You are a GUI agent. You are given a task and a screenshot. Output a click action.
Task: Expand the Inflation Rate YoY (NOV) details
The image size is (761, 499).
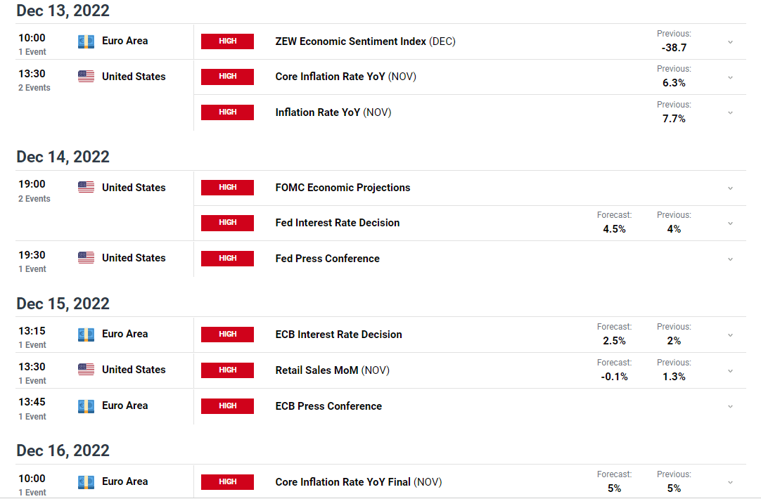[x=730, y=113]
